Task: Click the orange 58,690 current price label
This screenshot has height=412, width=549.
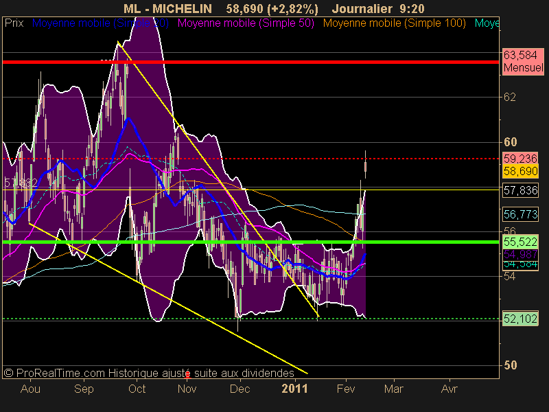Action: (520, 171)
